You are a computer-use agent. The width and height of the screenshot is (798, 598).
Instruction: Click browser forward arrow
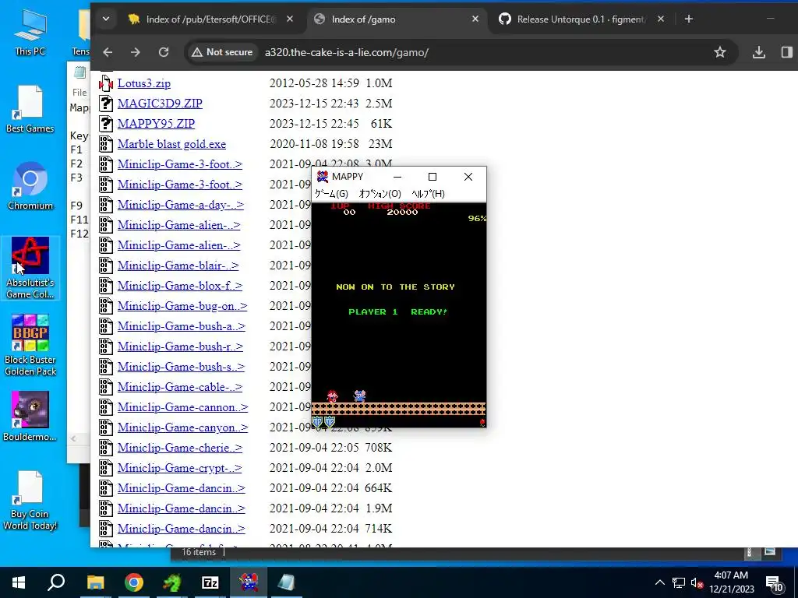pyautogui.click(x=135, y=52)
